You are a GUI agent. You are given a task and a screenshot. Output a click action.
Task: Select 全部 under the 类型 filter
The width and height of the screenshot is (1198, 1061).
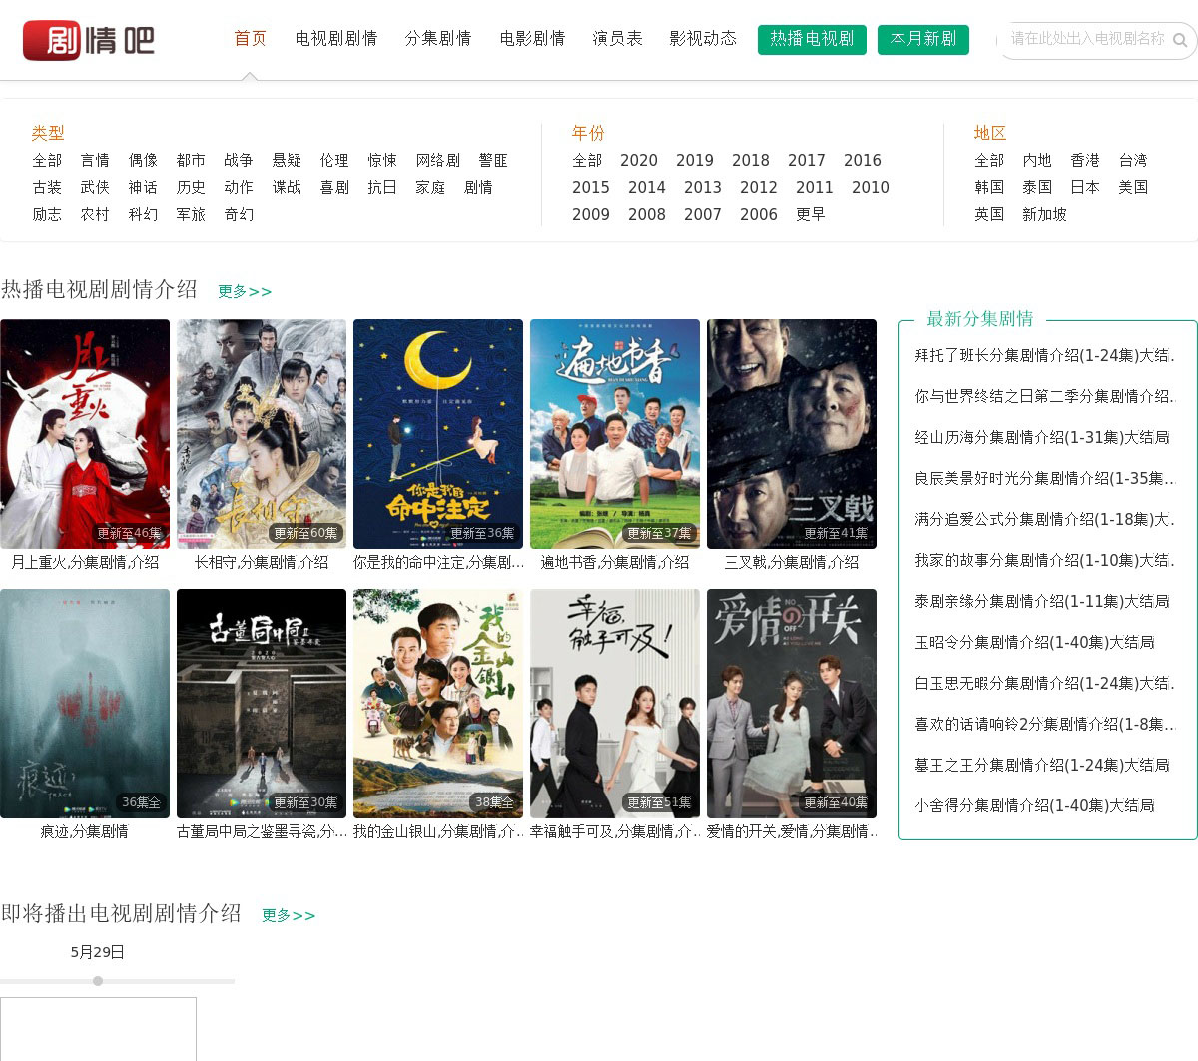pyautogui.click(x=47, y=161)
